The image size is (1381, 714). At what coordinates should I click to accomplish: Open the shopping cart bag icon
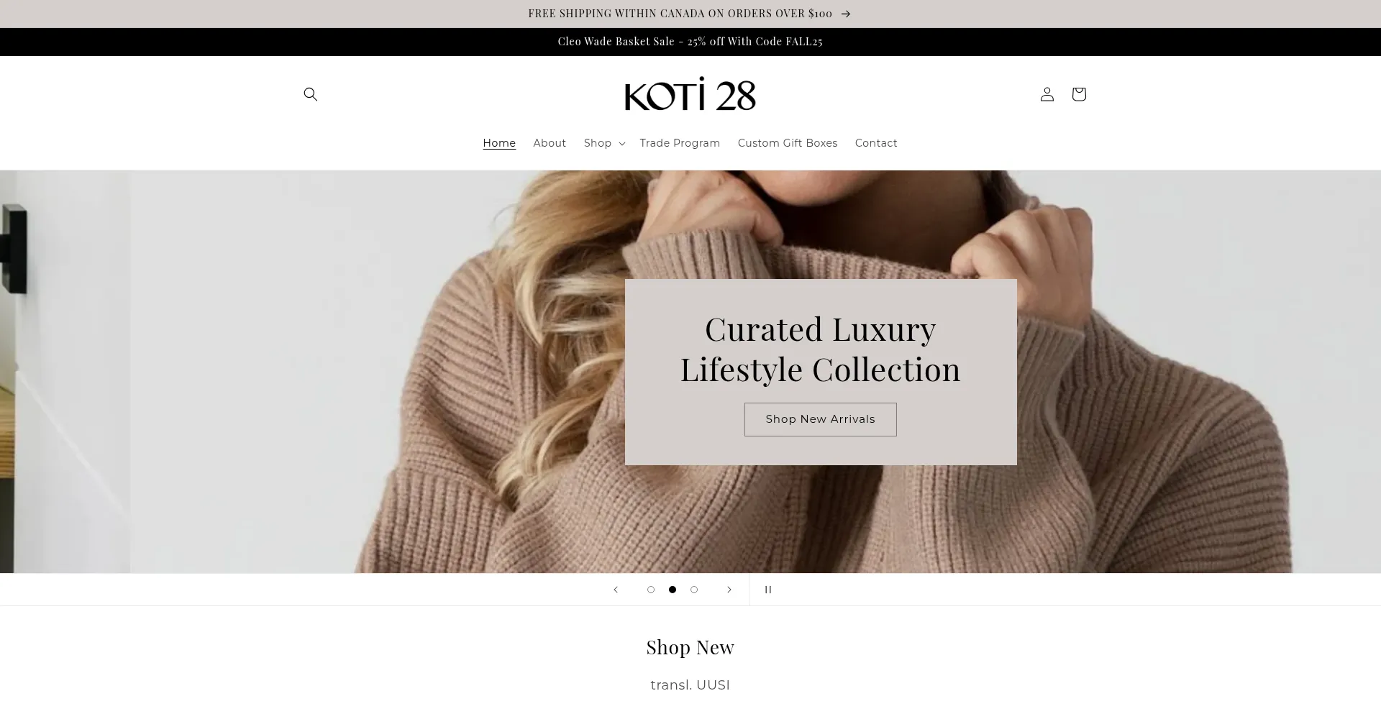pos(1079,94)
